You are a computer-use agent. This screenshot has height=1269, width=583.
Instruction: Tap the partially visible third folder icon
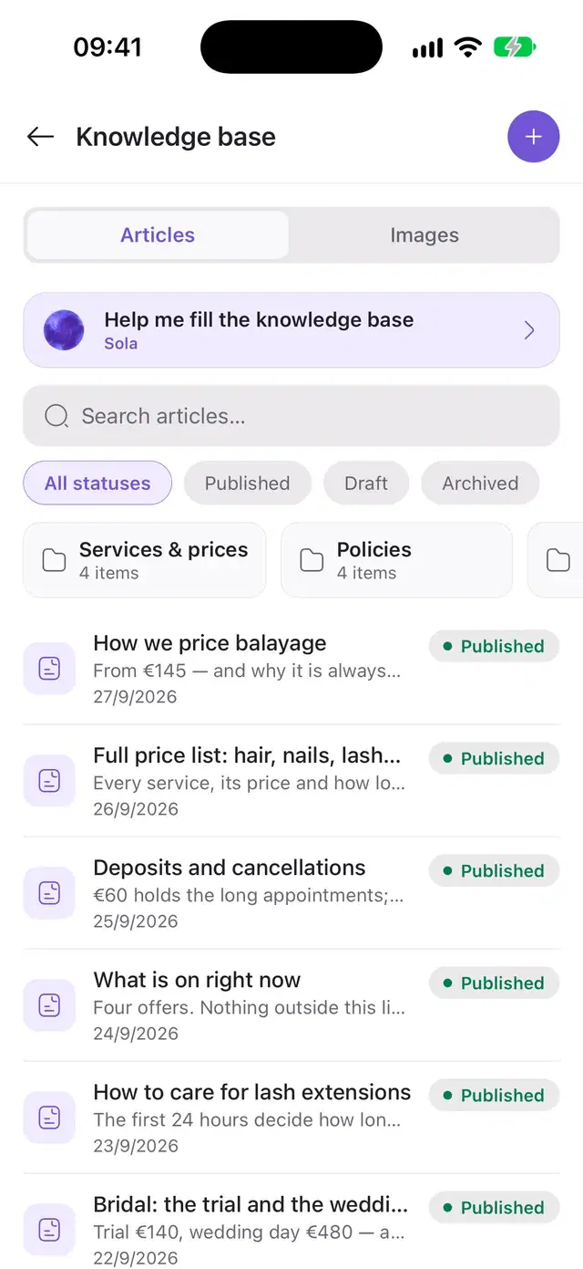[x=558, y=560]
